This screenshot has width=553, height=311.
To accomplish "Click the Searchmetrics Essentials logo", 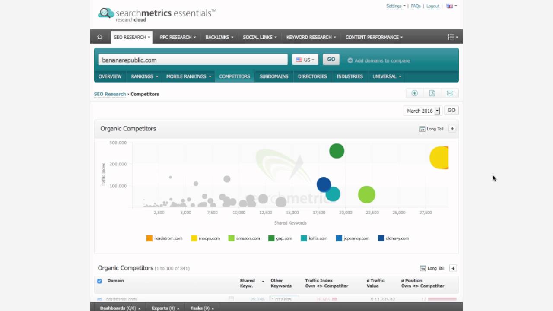I will pos(157,14).
